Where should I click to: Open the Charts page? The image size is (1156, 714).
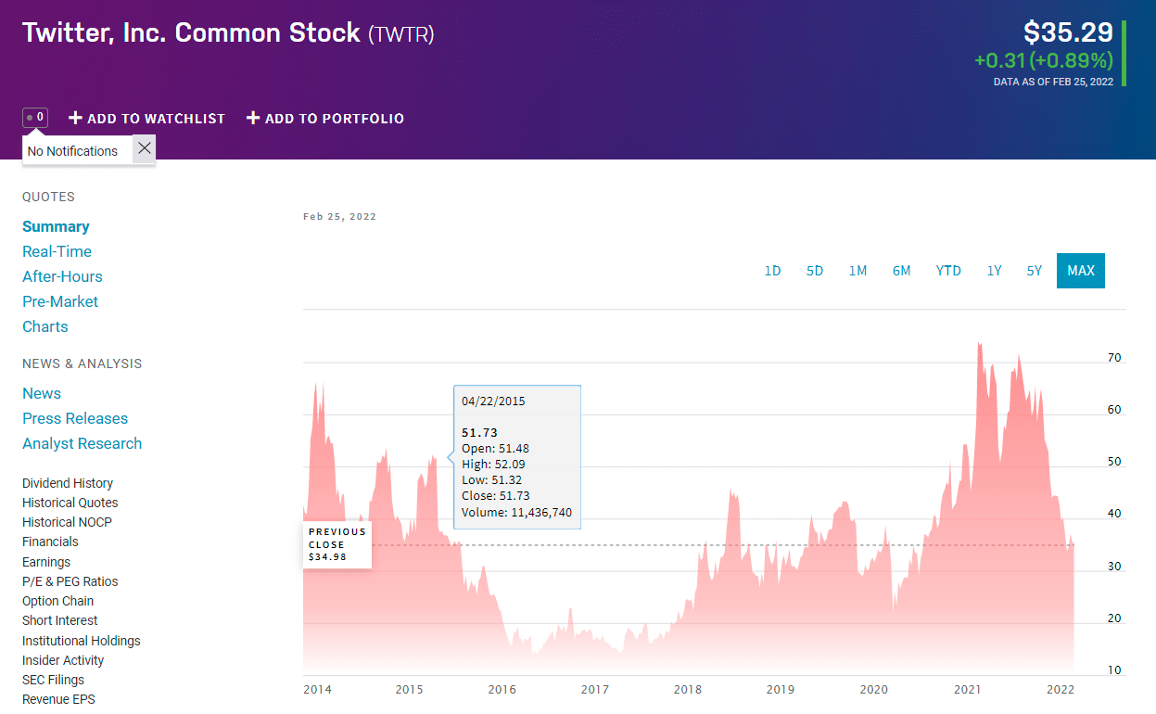(45, 326)
